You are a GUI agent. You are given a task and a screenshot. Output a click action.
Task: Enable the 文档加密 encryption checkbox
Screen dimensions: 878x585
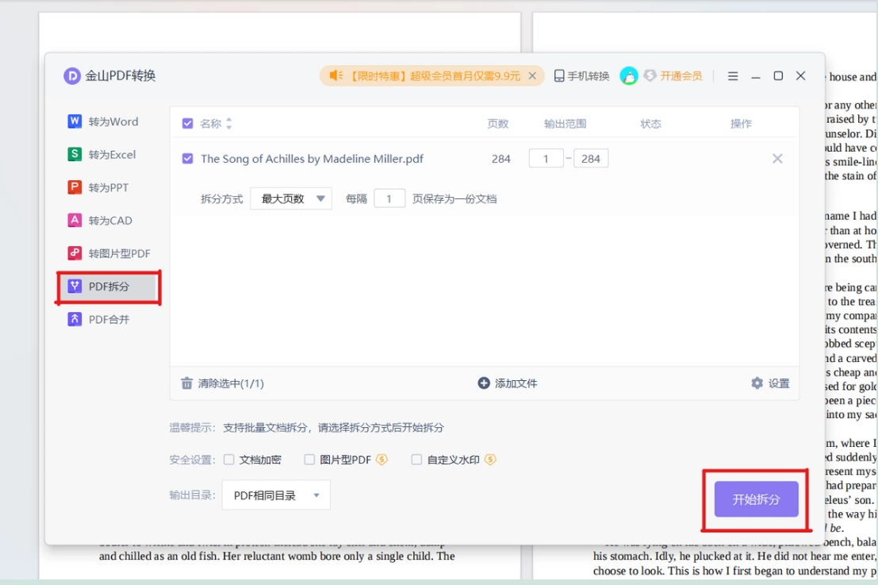(x=229, y=460)
